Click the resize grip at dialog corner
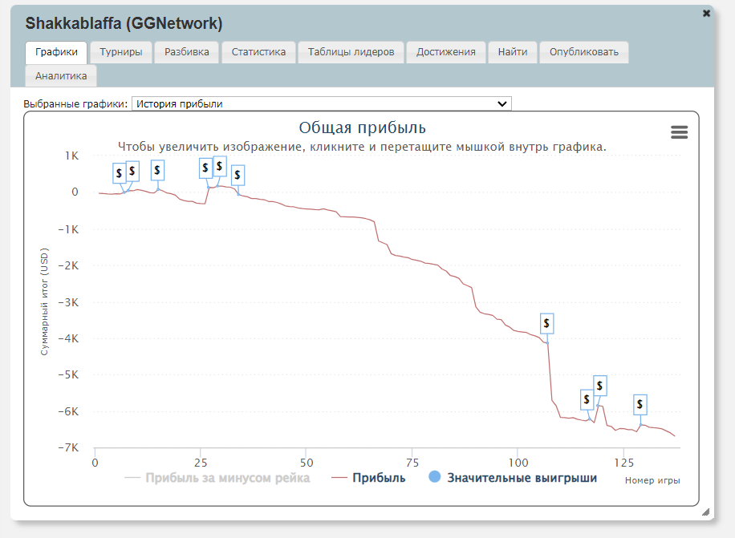This screenshot has width=735, height=538. 705,512
